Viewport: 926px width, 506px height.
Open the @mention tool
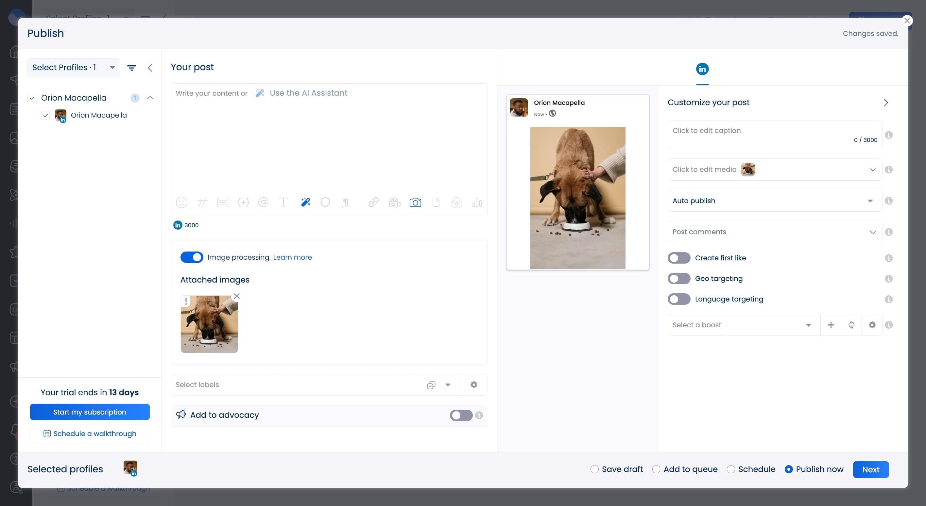point(264,202)
